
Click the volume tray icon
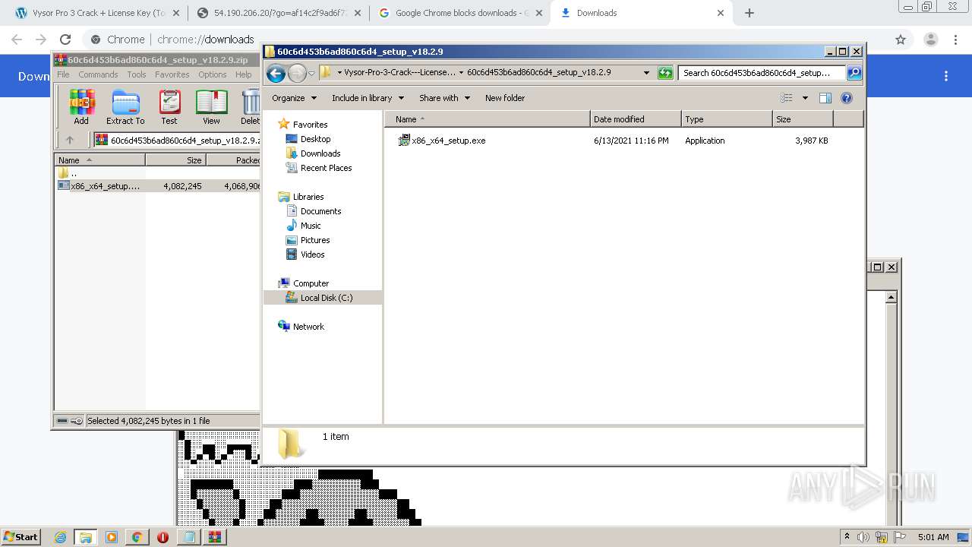(x=863, y=537)
